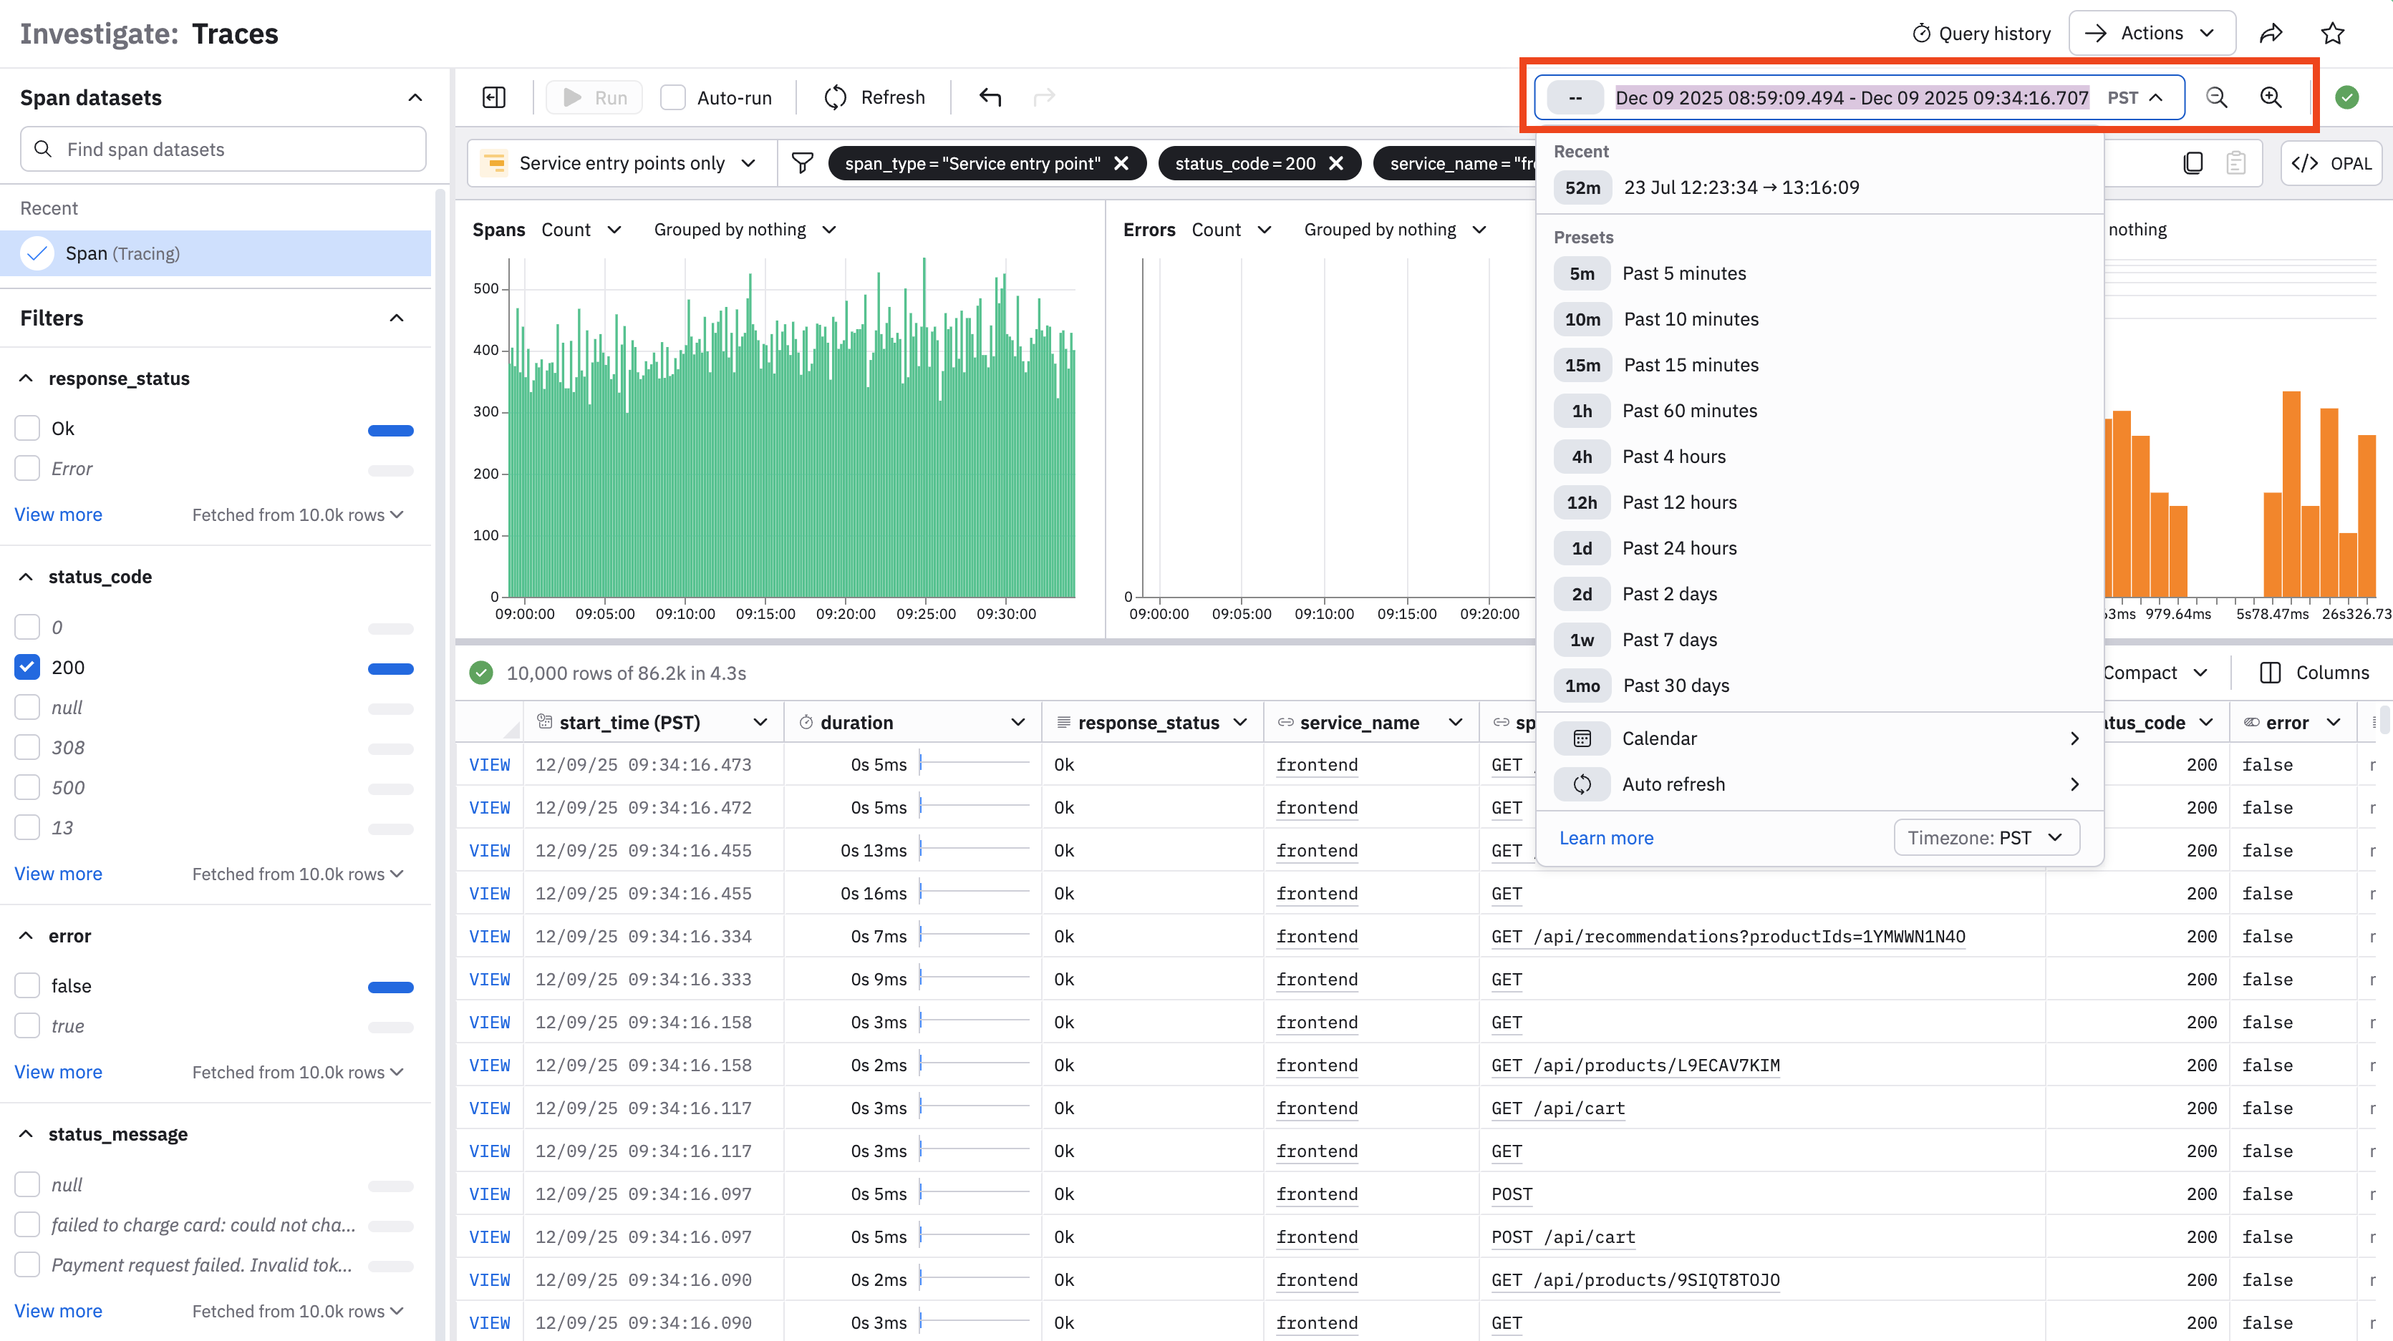Enable the Auto-run checkbox

[672, 97]
